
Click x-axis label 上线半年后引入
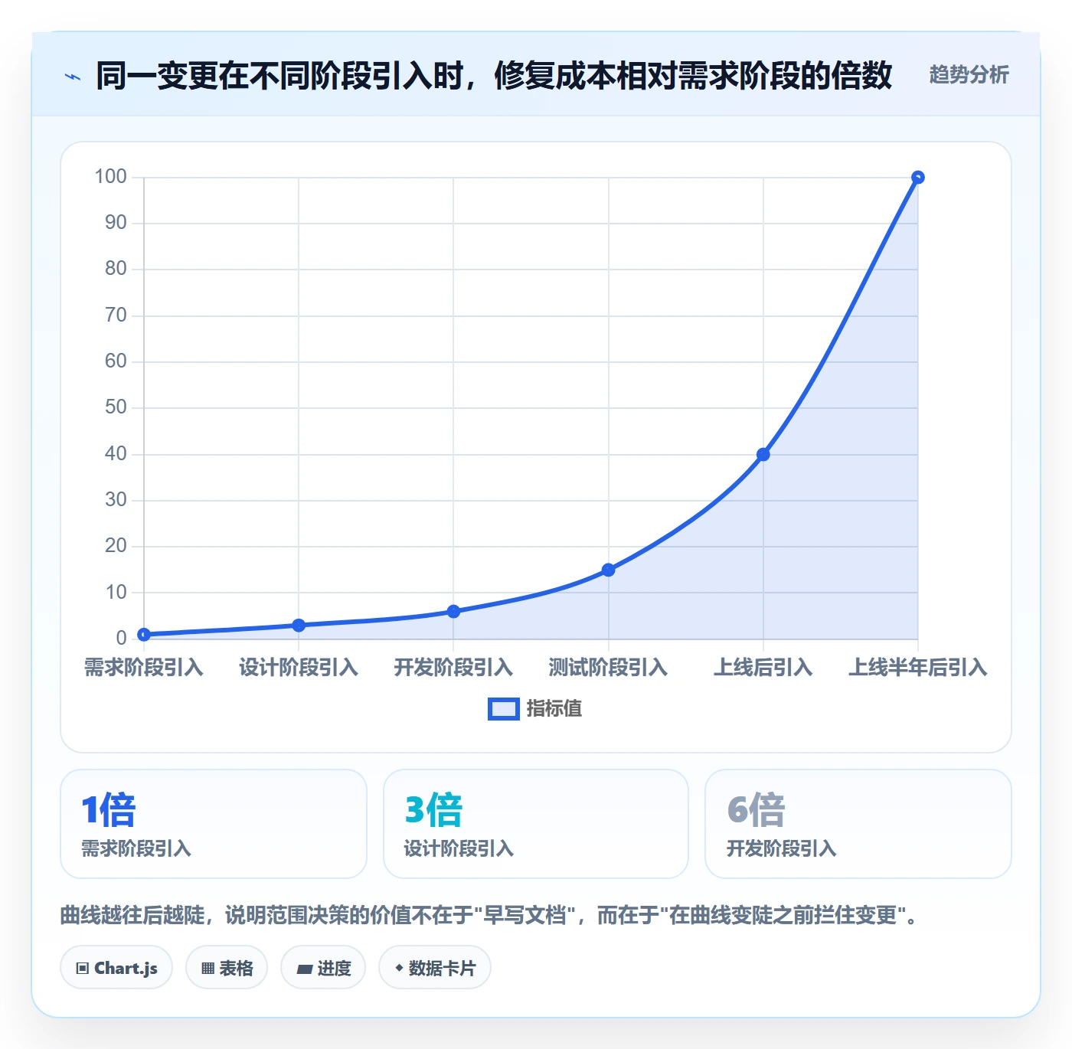point(917,668)
